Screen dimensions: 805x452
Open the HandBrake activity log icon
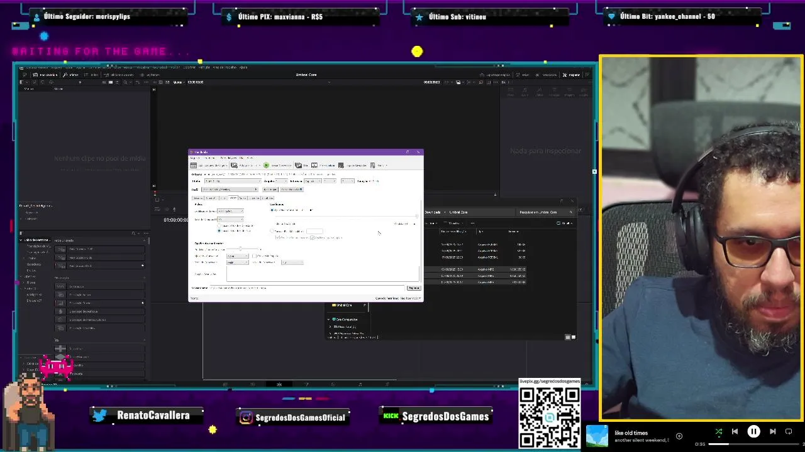341,165
